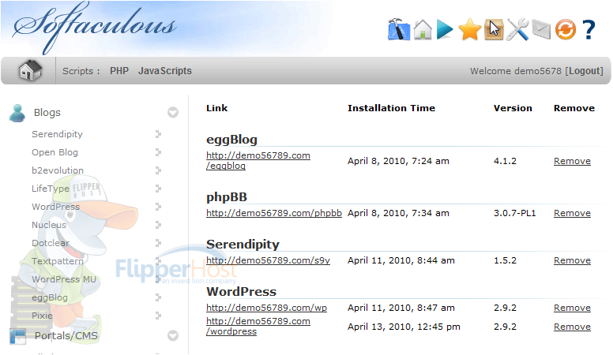Collapse the Blogs category with round arrow
This screenshot has height=355, width=613.
(x=173, y=113)
